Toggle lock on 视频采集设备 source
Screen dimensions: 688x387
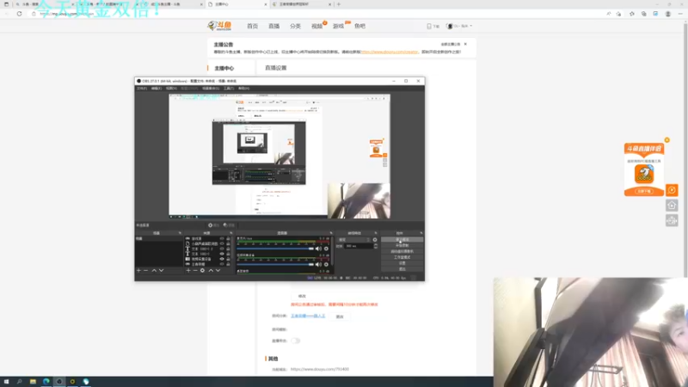click(x=228, y=260)
